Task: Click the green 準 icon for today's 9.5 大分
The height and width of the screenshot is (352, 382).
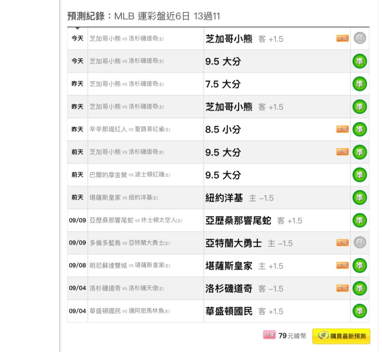Action: click(x=360, y=61)
